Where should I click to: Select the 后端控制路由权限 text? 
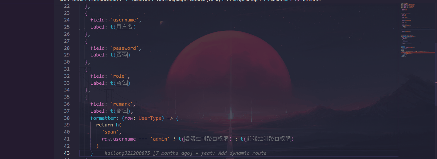pos(207,139)
